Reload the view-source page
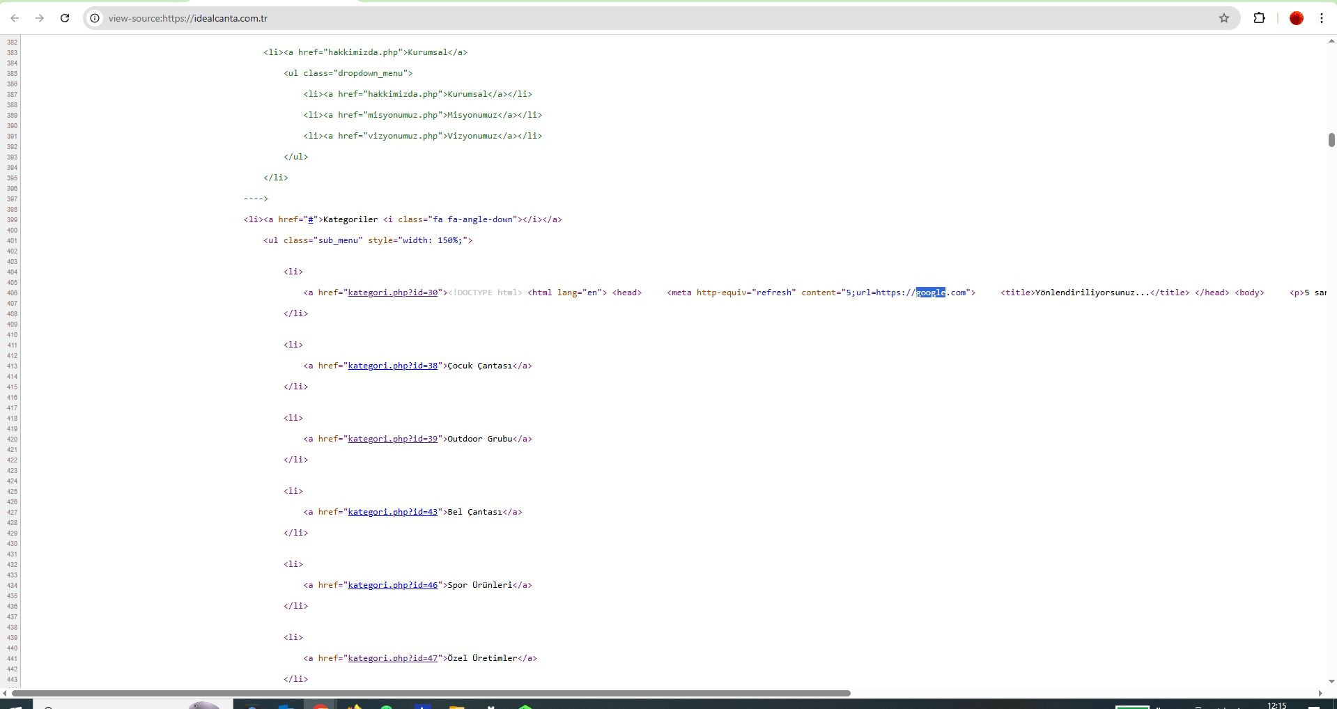The width and height of the screenshot is (1337, 709). (x=65, y=18)
